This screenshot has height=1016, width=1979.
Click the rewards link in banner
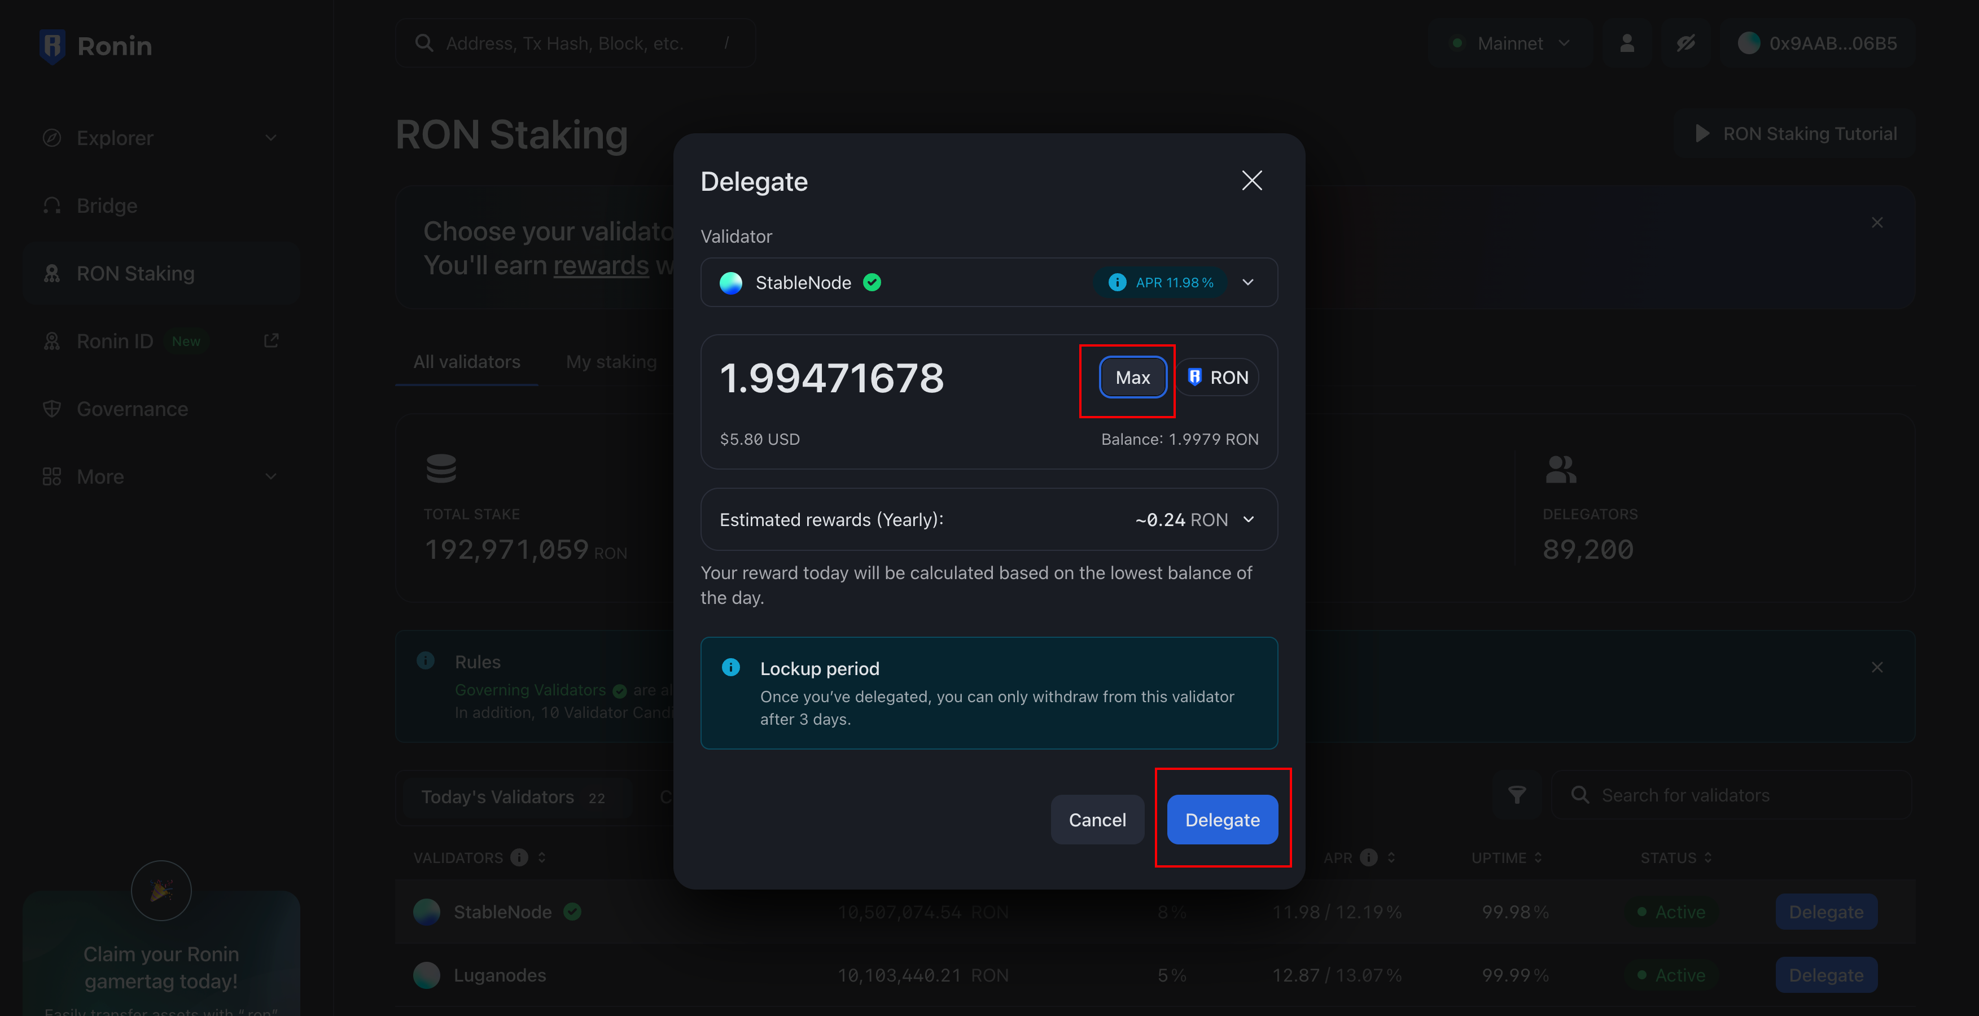pyautogui.click(x=601, y=265)
